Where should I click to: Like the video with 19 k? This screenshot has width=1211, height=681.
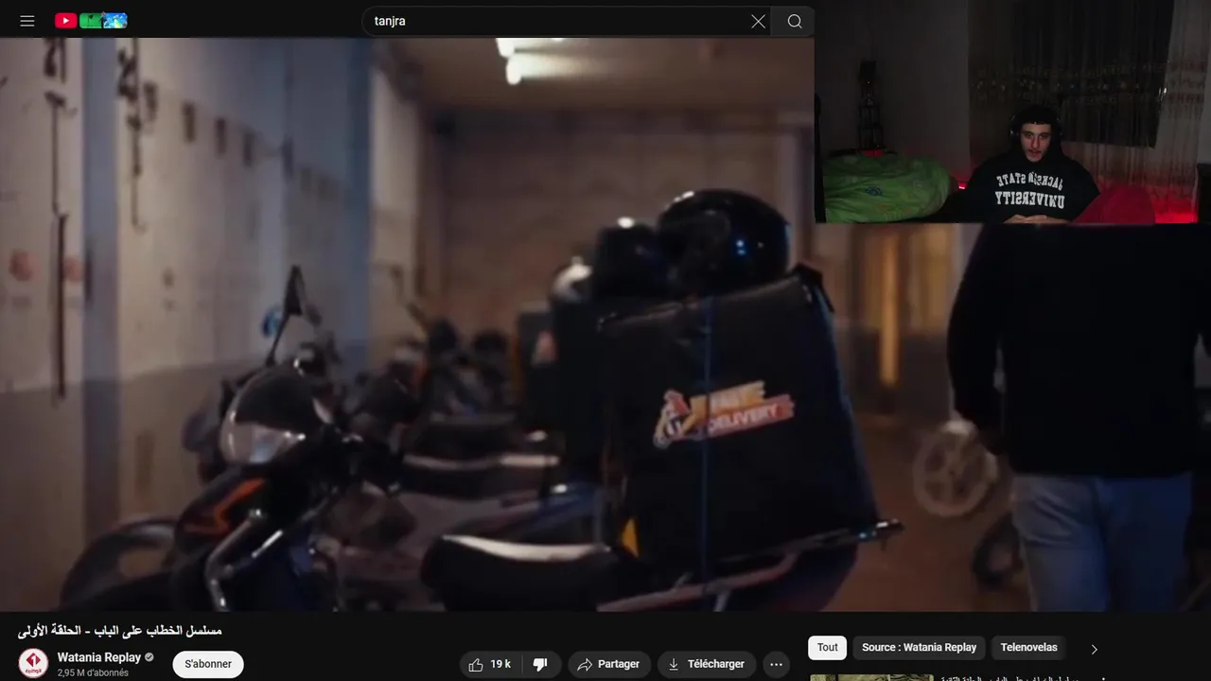coord(489,664)
